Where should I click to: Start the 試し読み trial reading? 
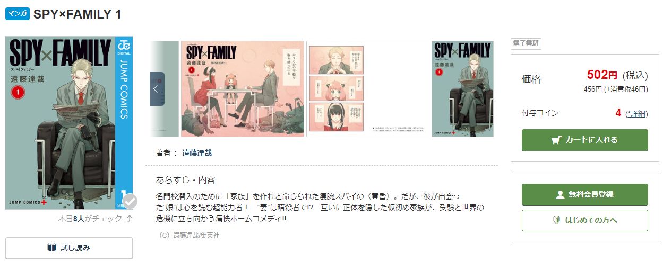69,248
